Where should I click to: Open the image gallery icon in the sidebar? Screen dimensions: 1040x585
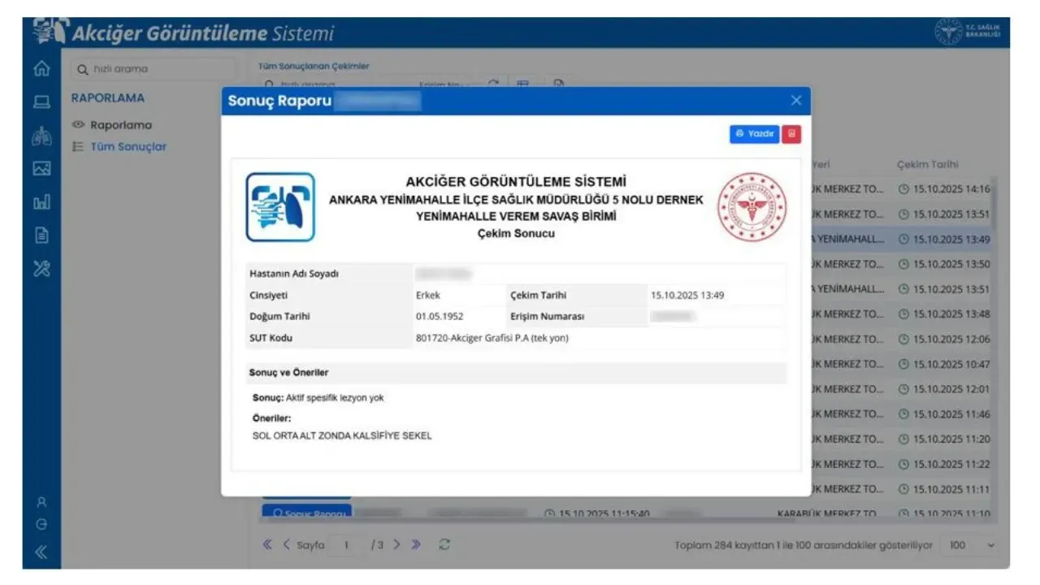click(42, 169)
